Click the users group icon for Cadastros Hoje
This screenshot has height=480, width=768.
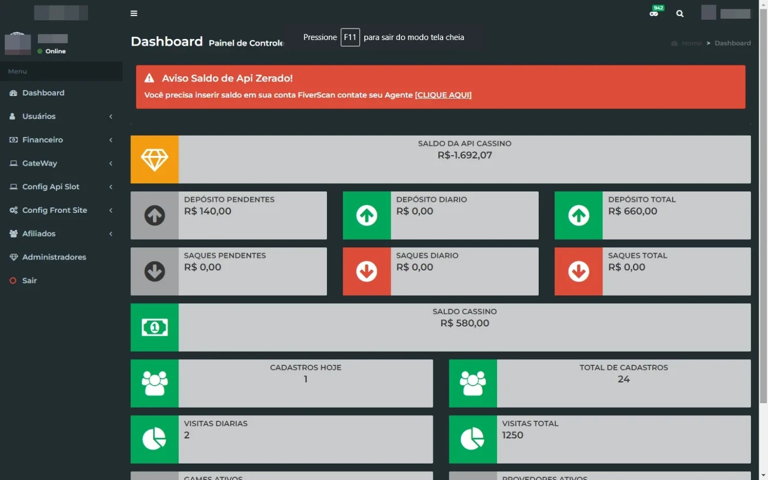[x=155, y=383]
